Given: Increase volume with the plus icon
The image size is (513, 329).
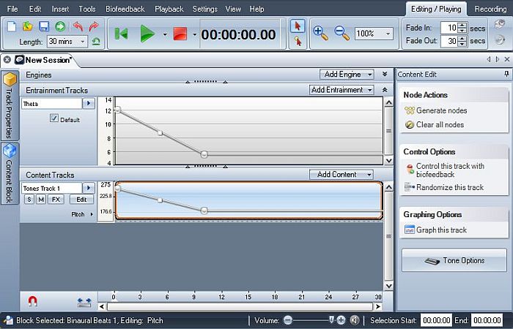Looking at the screenshot, I should 341,320.
